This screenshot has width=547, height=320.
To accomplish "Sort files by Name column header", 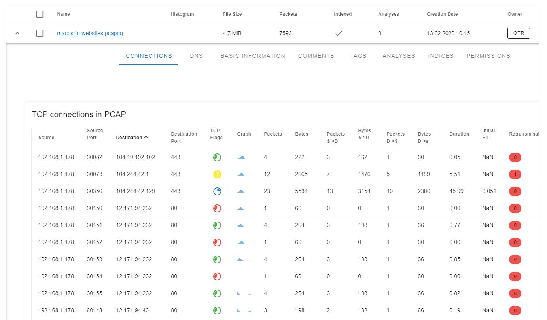I will [63, 14].
